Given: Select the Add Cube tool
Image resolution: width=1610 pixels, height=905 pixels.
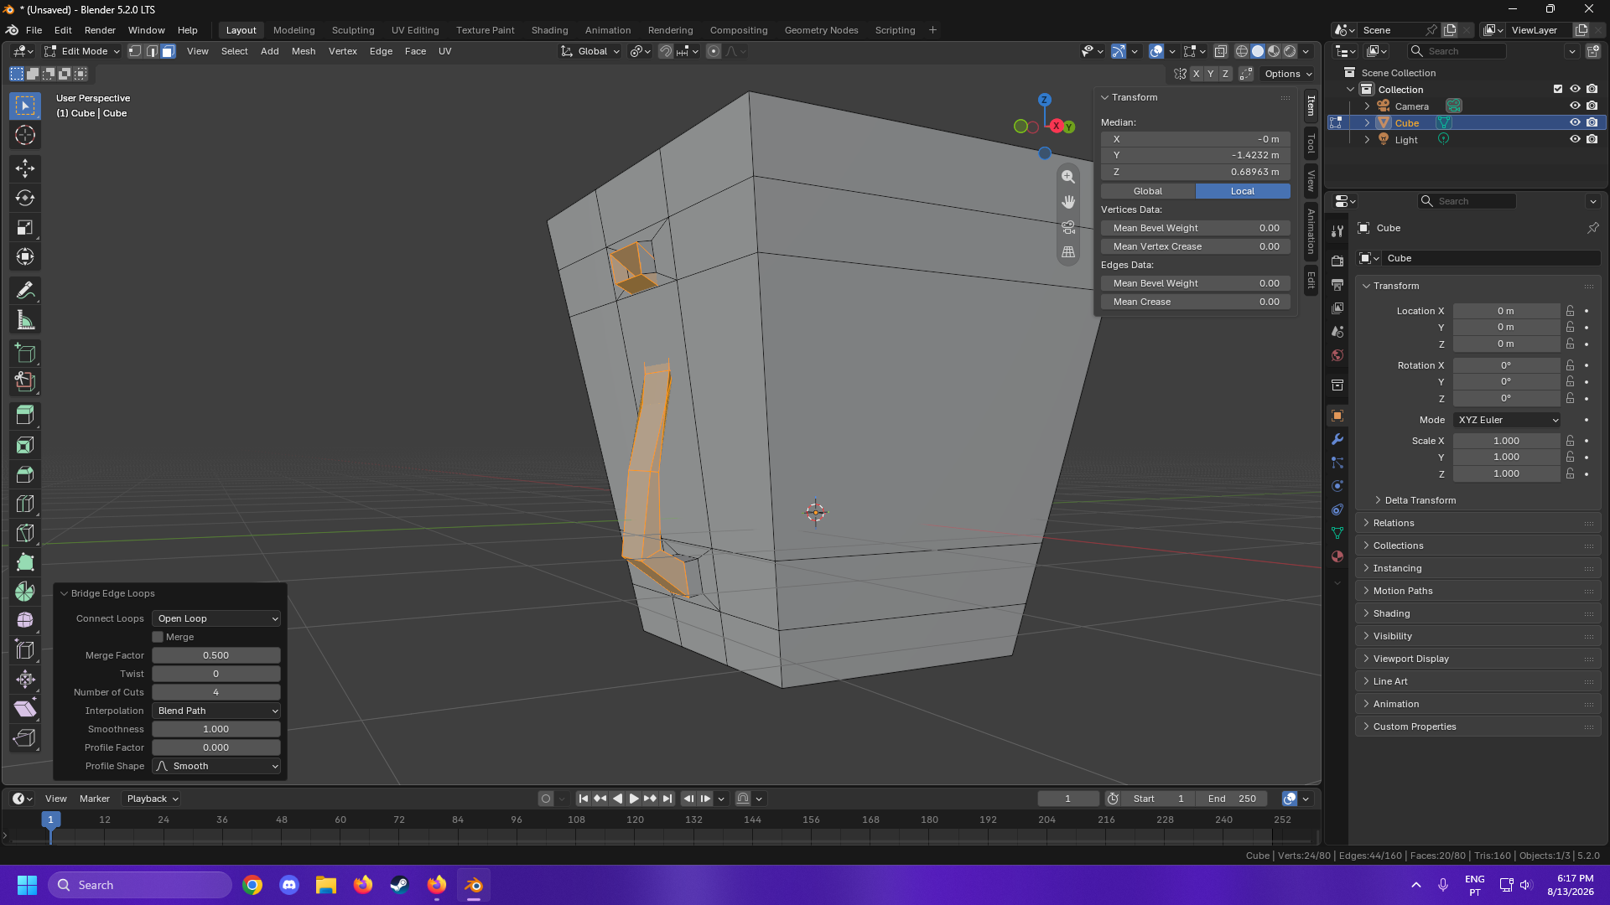Looking at the screenshot, I should pos(25,353).
